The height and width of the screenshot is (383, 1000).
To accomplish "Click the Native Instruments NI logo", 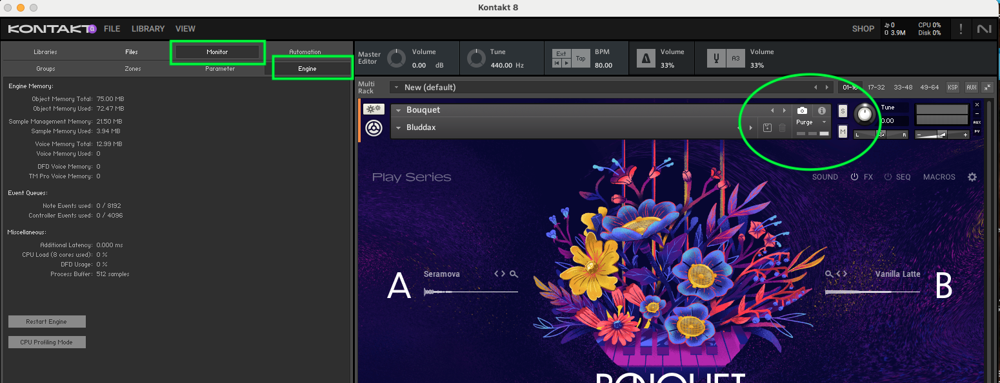I will [985, 28].
